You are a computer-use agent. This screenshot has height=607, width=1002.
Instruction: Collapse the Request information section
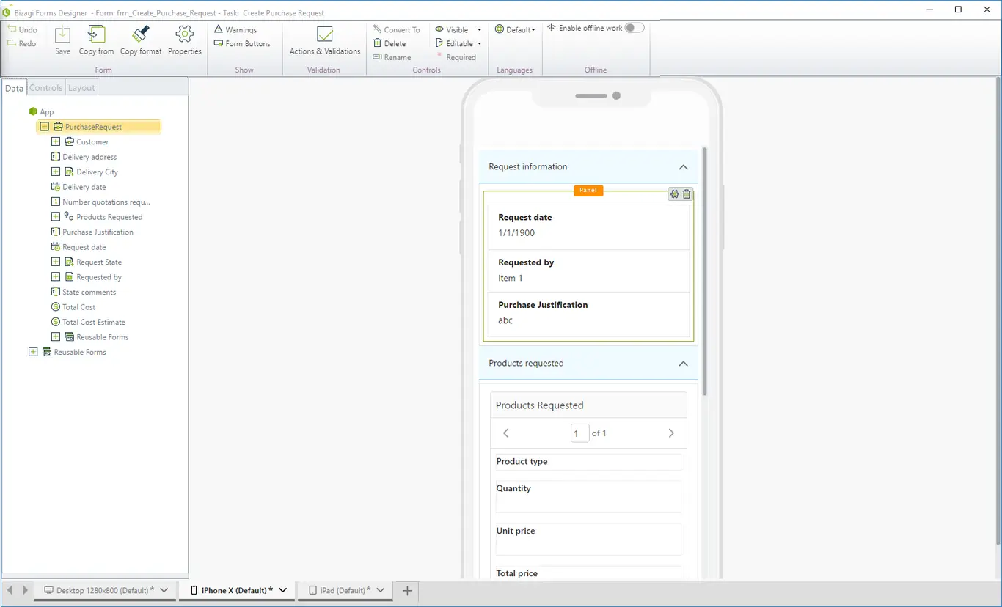tap(683, 167)
